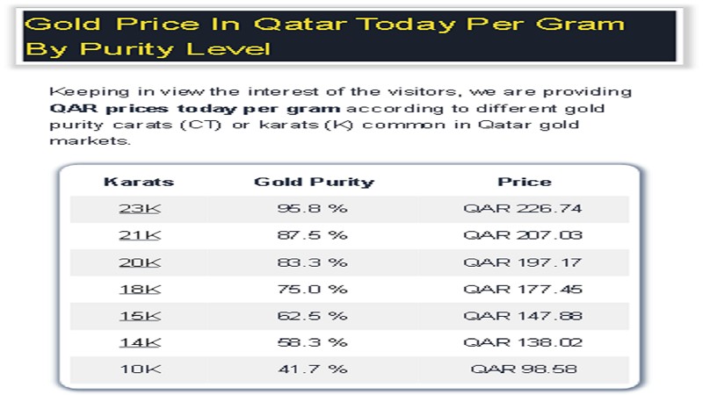Click the Price column header
This screenshot has width=703, height=395.
[x=524, y=182]
